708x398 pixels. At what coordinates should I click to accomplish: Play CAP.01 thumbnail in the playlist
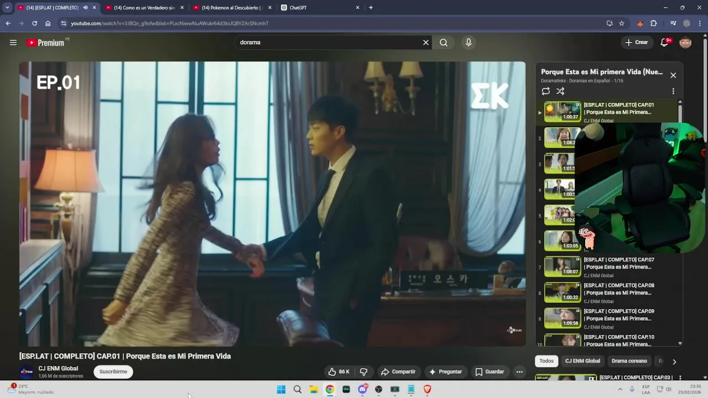click(563, 112)
